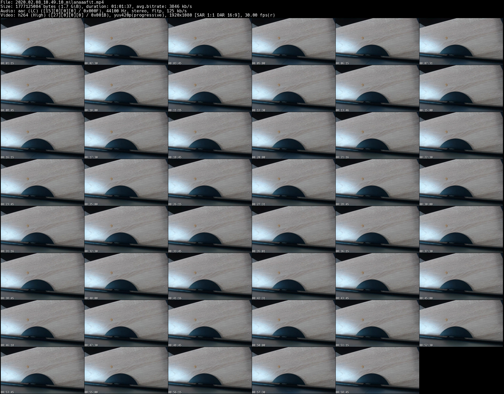Viewport: 504px width, 394px height.
Task: Select the thumbnail timestamped 00:05:00
Action: click(x=293, y=41)
